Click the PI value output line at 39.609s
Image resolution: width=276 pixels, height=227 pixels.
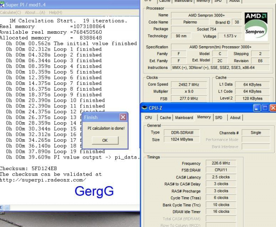[73, 157]
